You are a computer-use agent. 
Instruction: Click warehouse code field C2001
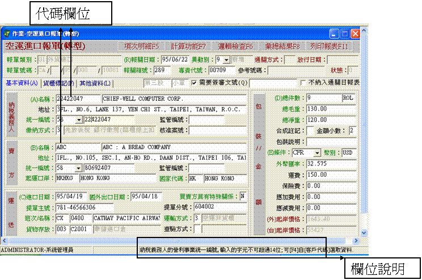pyautogui.click(x=80, y=229)
